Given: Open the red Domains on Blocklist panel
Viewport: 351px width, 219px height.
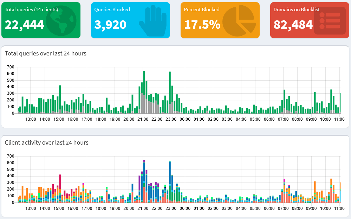Looking at the screenshot, I should coord(310,20).
